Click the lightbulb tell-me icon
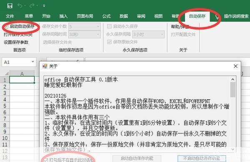 coord(217,17)
